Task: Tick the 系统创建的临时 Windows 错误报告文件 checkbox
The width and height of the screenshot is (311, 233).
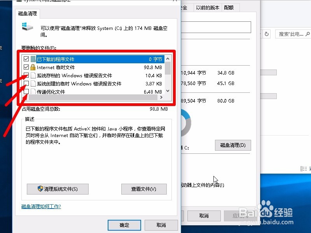Action: click(x=26, y=83)
